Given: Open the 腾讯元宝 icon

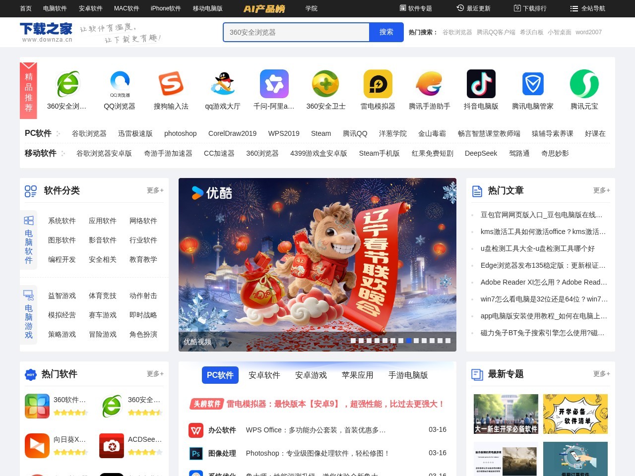Looking at the screenshot, I should [584, 83].
